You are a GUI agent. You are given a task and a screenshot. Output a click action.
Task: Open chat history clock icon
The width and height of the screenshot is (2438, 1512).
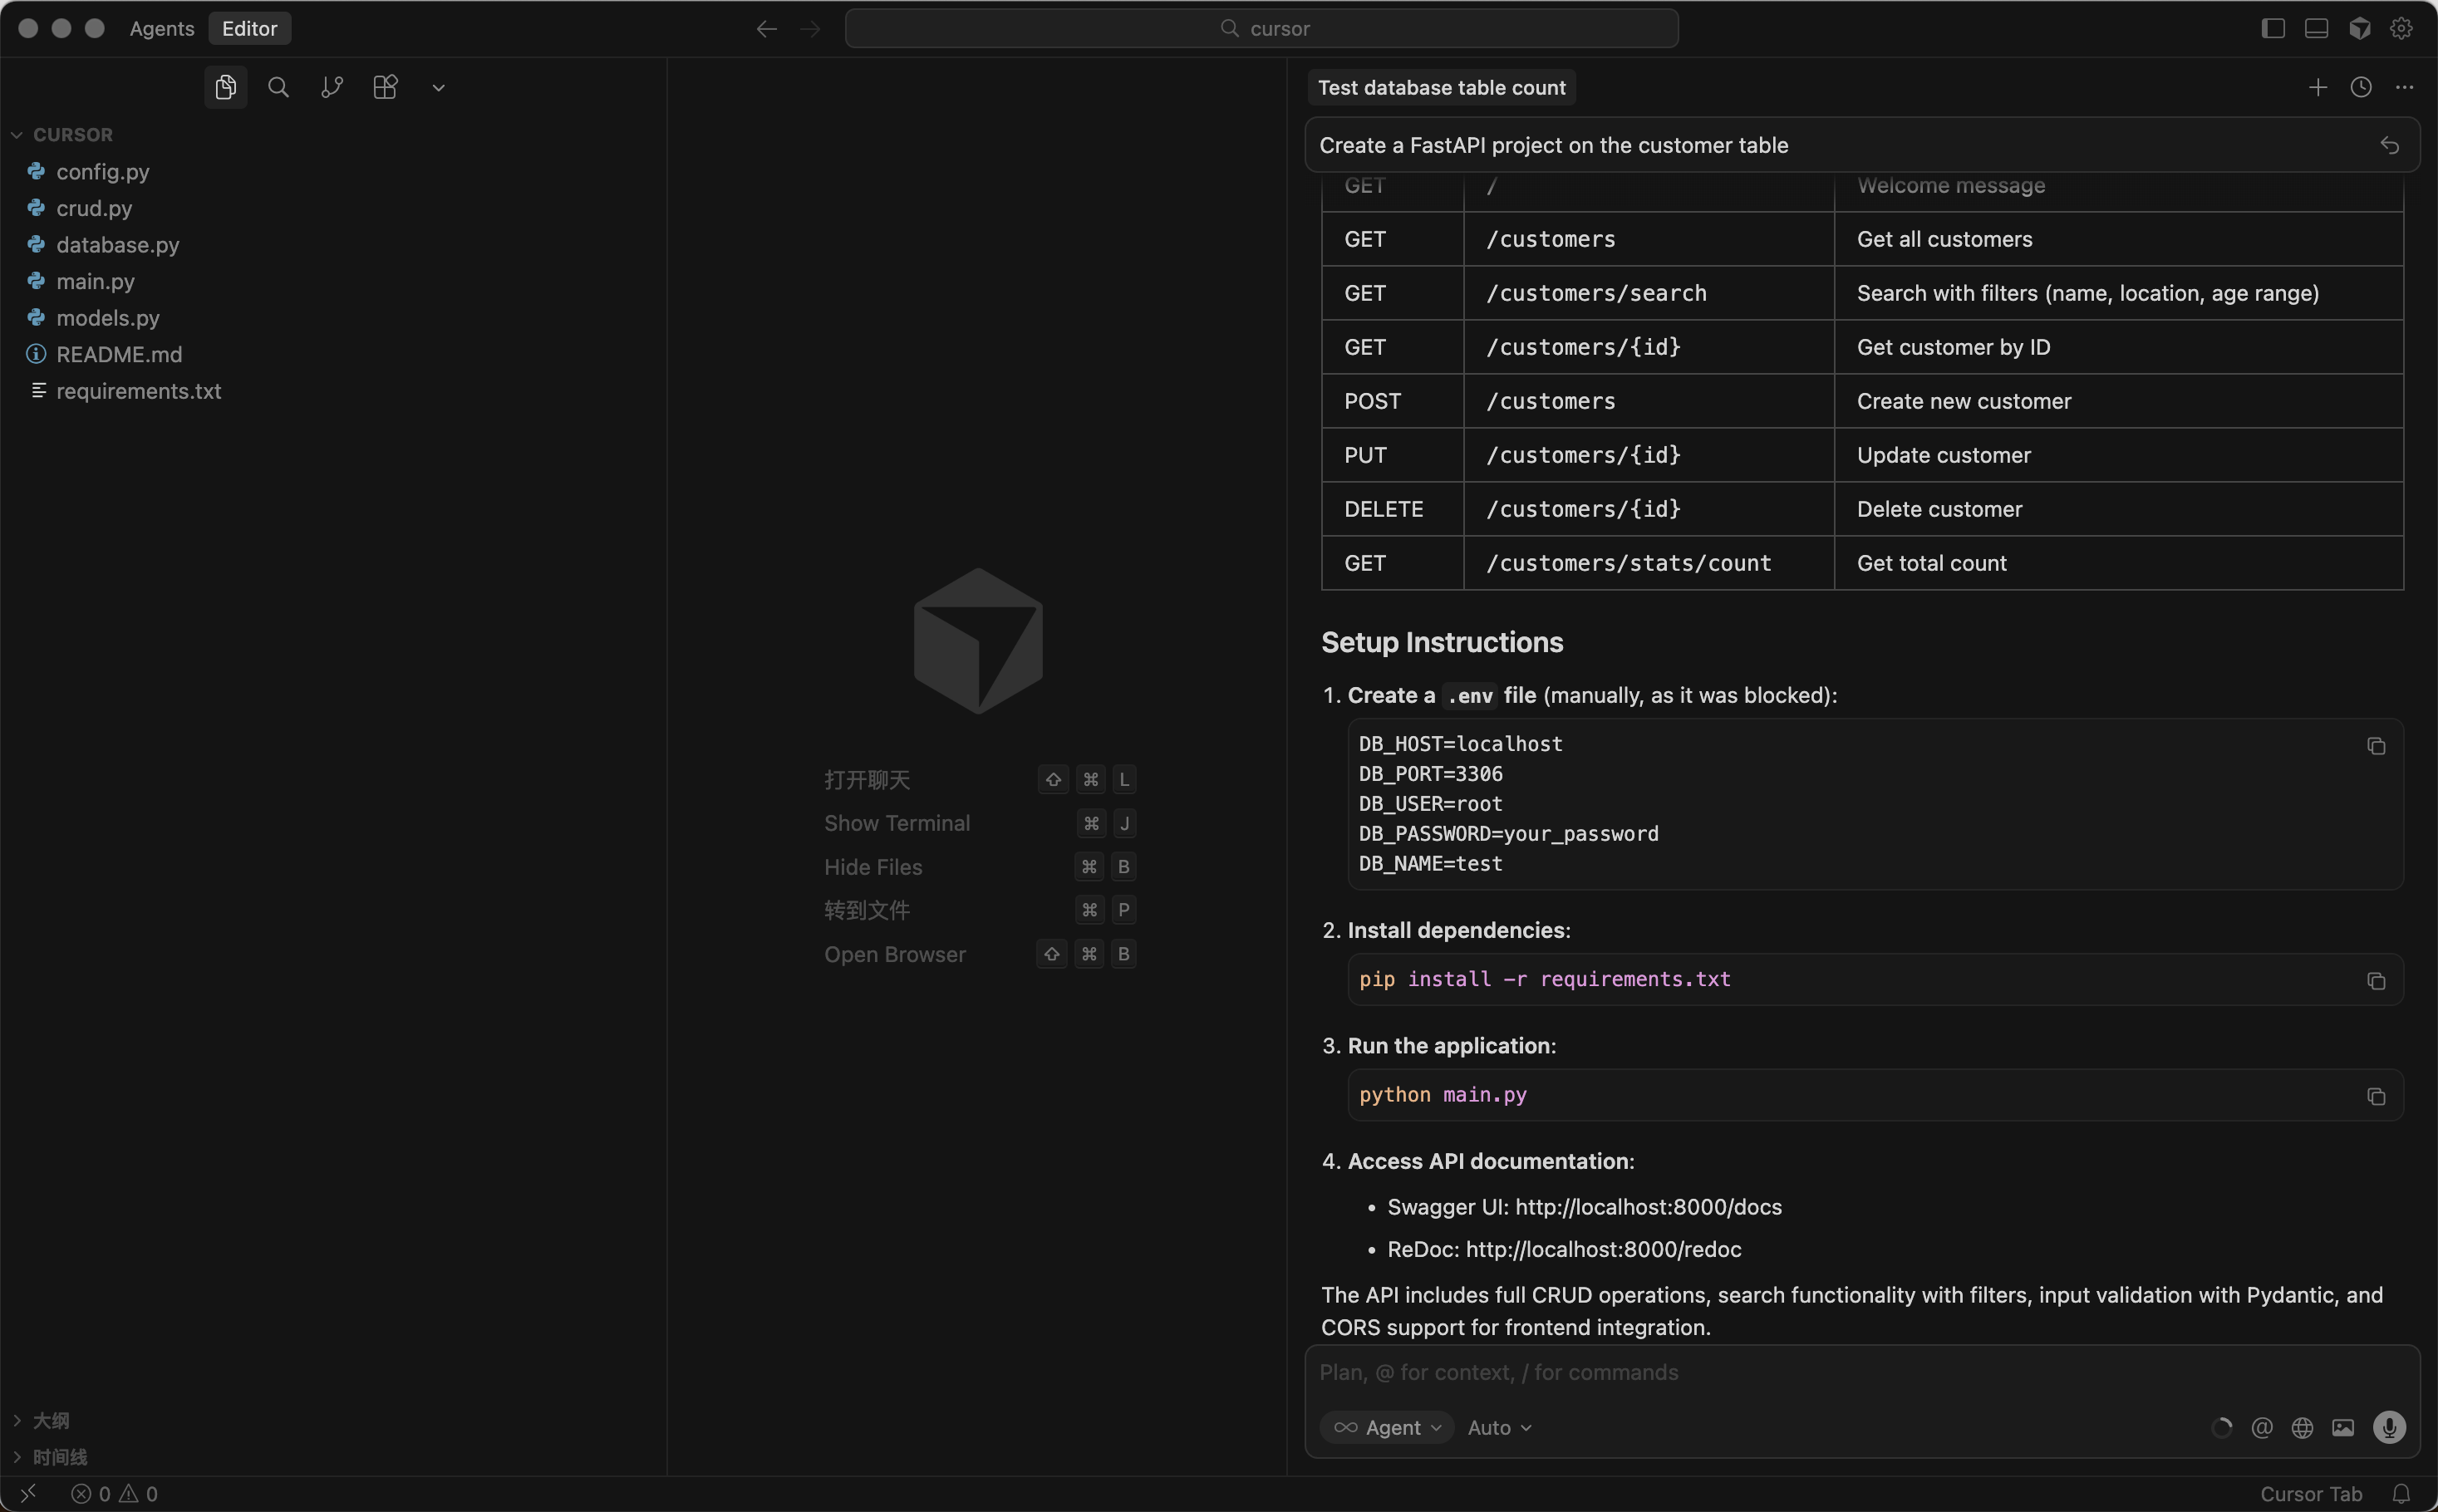click(2360, 88)
